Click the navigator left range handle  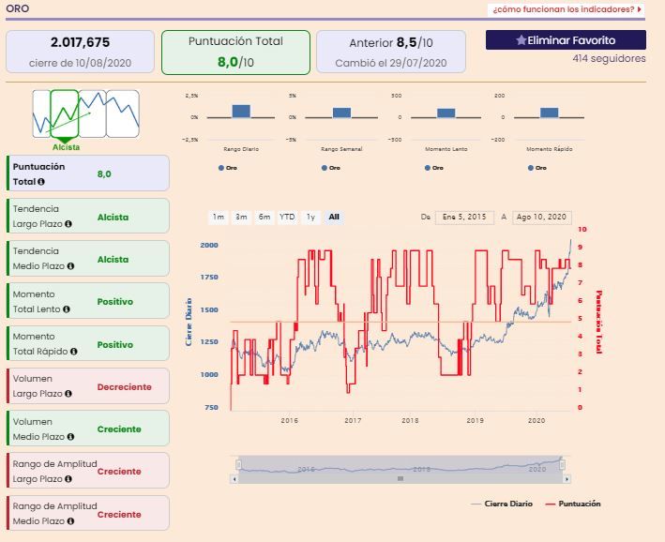(239, 465)
